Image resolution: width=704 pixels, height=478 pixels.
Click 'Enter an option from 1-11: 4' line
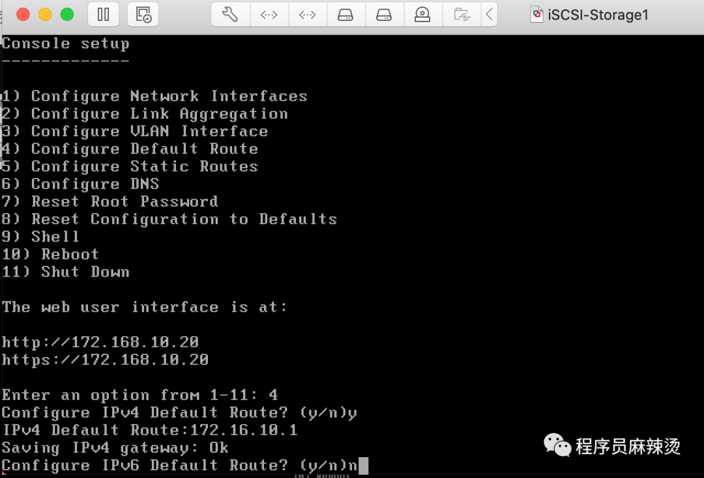139,395
